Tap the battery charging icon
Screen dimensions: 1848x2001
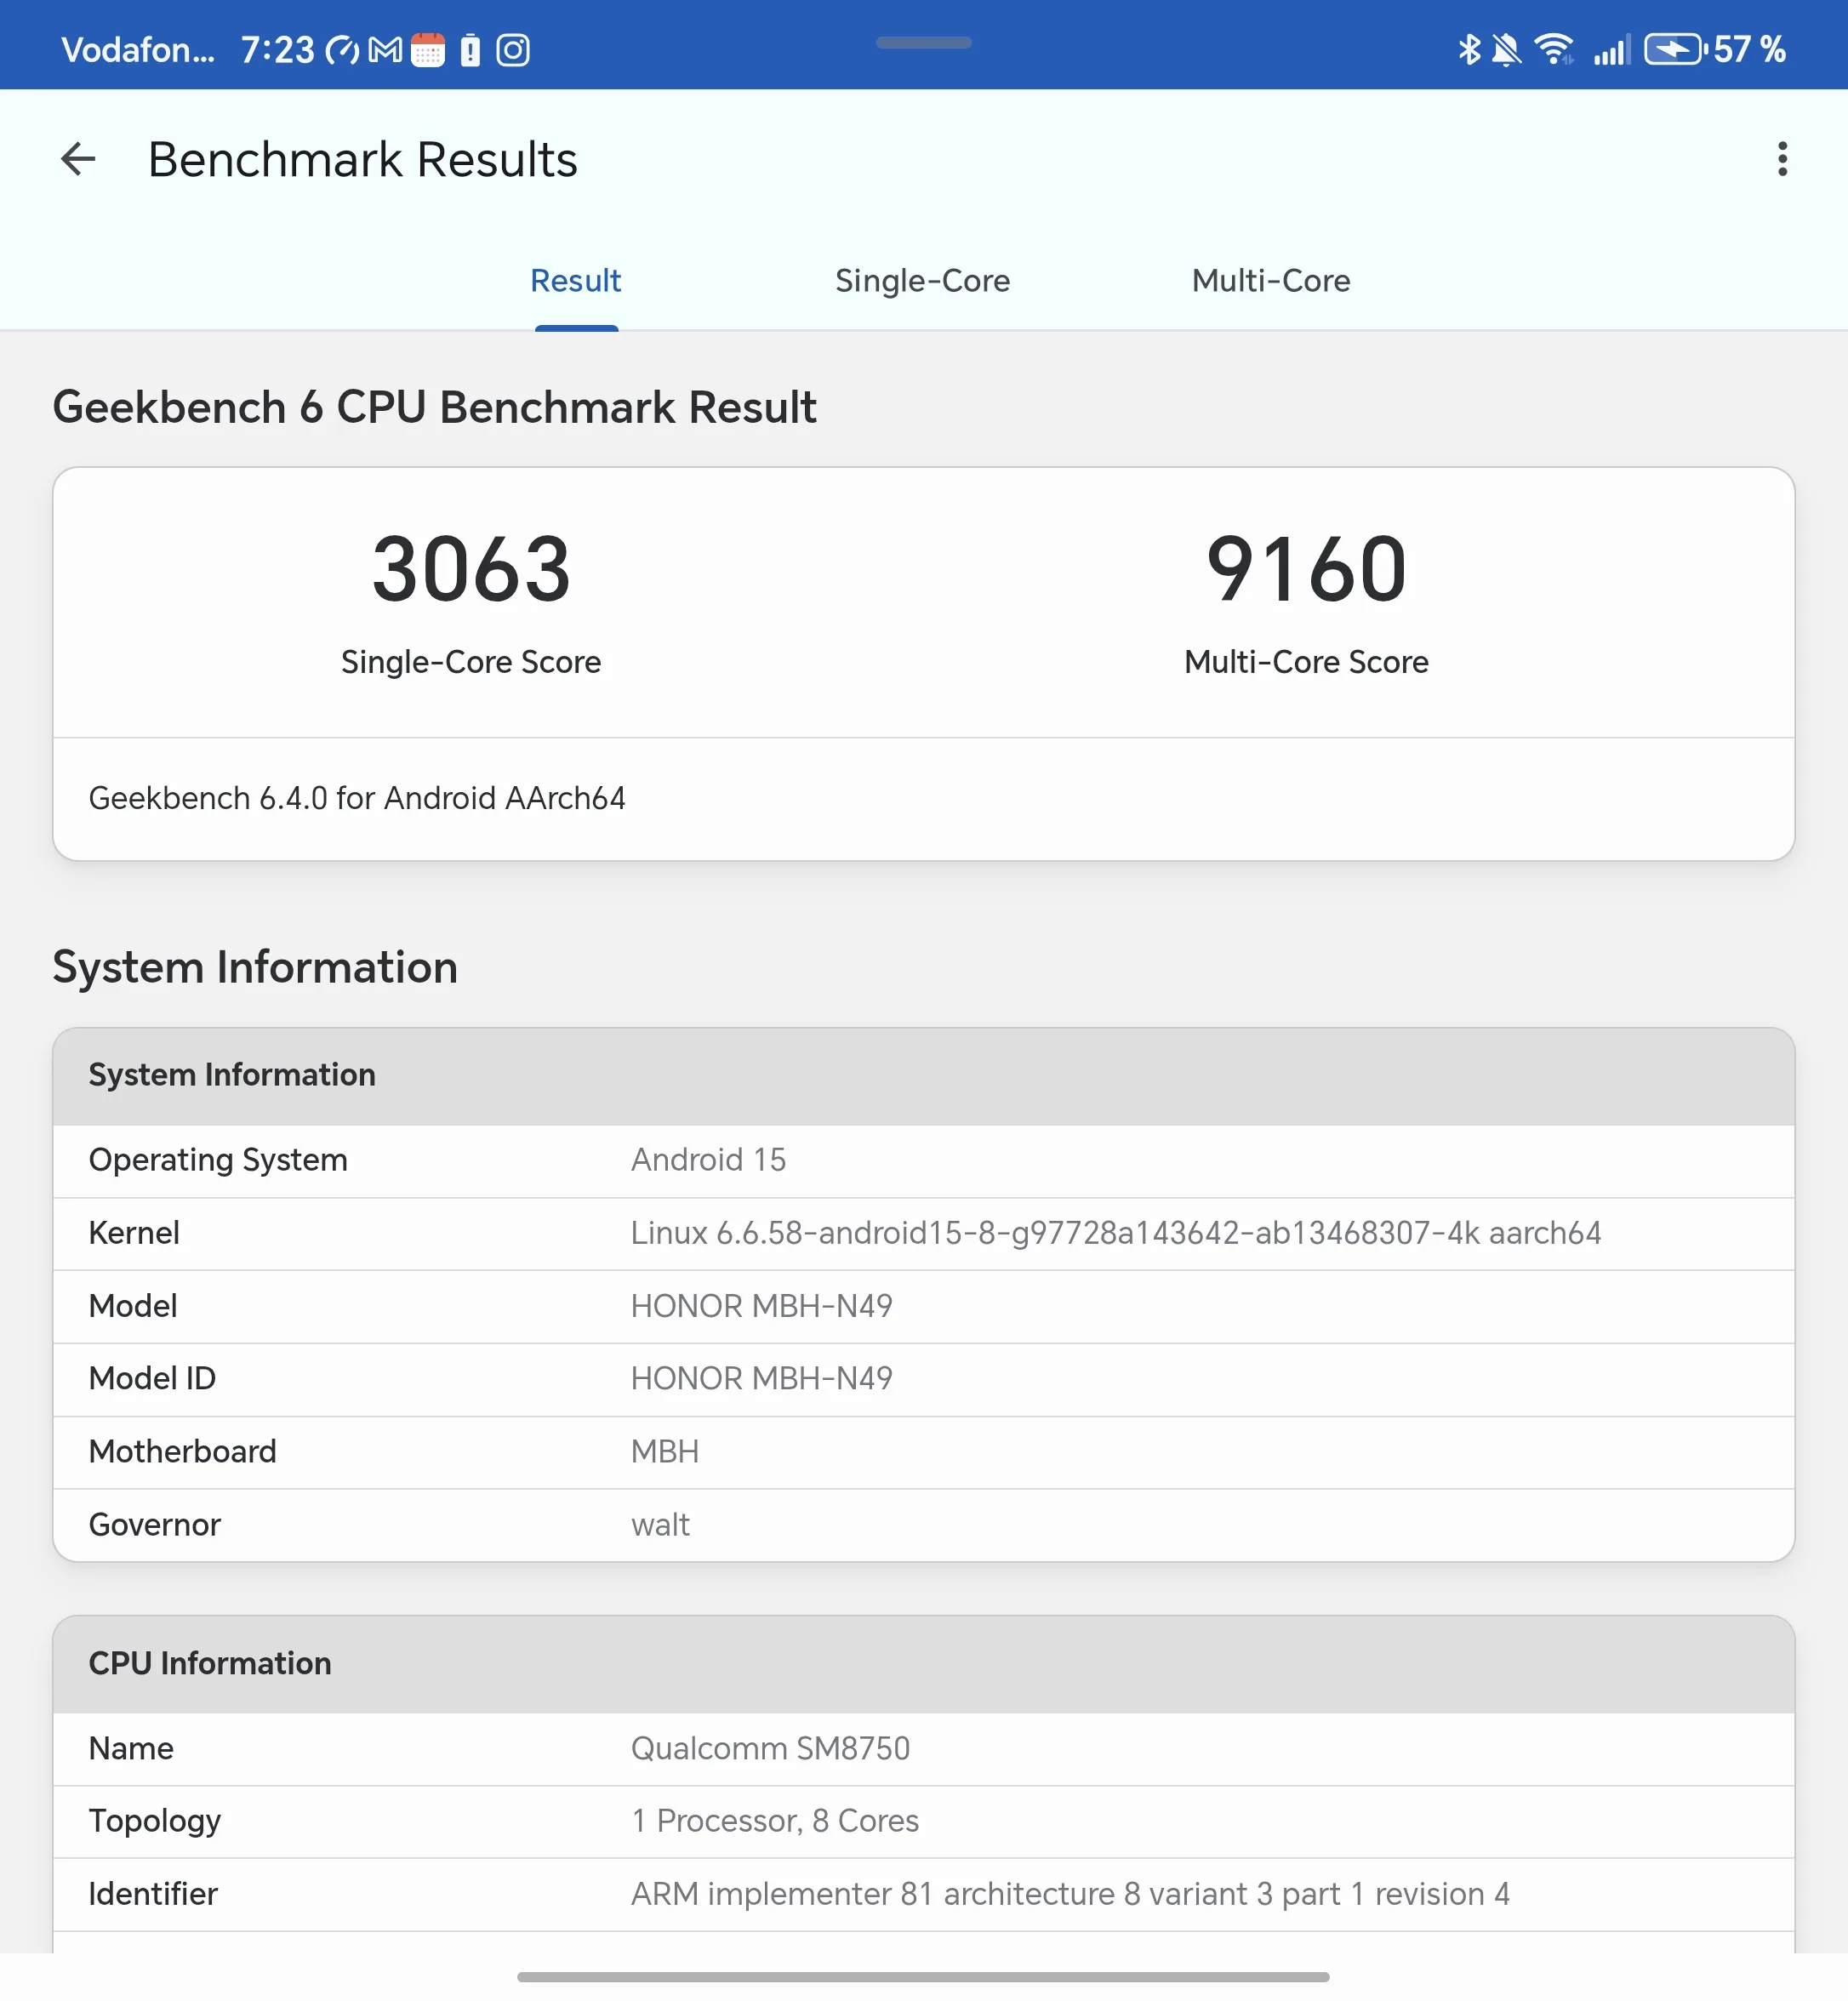(1674, 49)
